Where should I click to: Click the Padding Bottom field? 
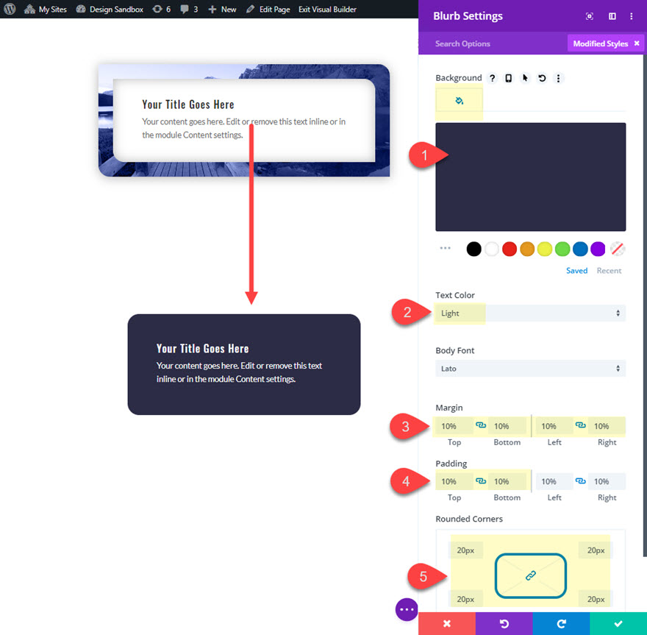pos(507,481)
